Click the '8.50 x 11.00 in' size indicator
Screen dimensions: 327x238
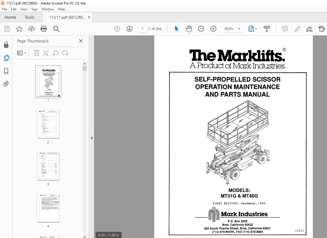tap(109, 235)
